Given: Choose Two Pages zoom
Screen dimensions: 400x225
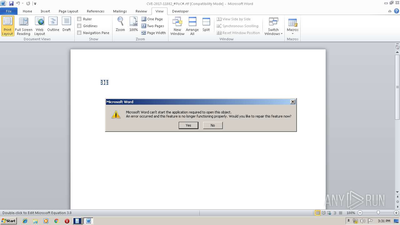Looking at the screenshot, I should pyautogui.click(x=153, y=26).
